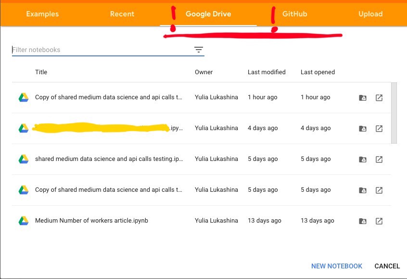The image size is (407, 279).
Task: Locate the 4 days ago notebook in Drive
Action: (363, 129)
